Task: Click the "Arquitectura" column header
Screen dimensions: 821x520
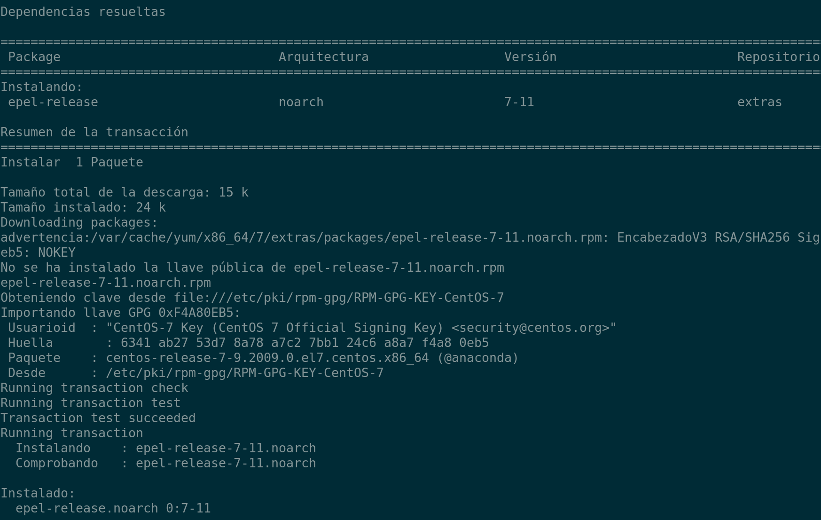Action: [x=323, y=57]
